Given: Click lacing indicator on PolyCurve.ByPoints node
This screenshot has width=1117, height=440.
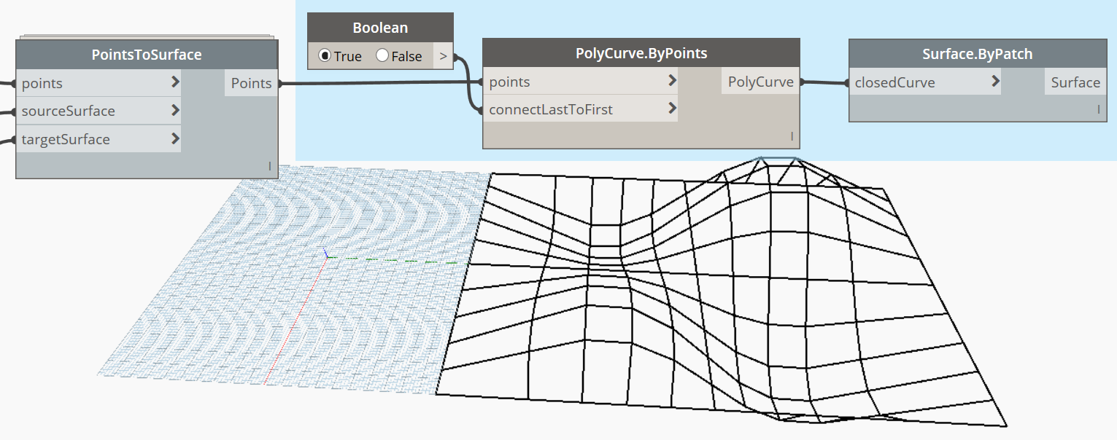Looking at the screenshot, I should coord(792,136).
